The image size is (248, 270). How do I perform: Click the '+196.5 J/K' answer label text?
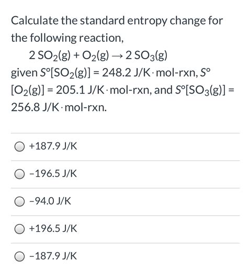tap(53, 229)
